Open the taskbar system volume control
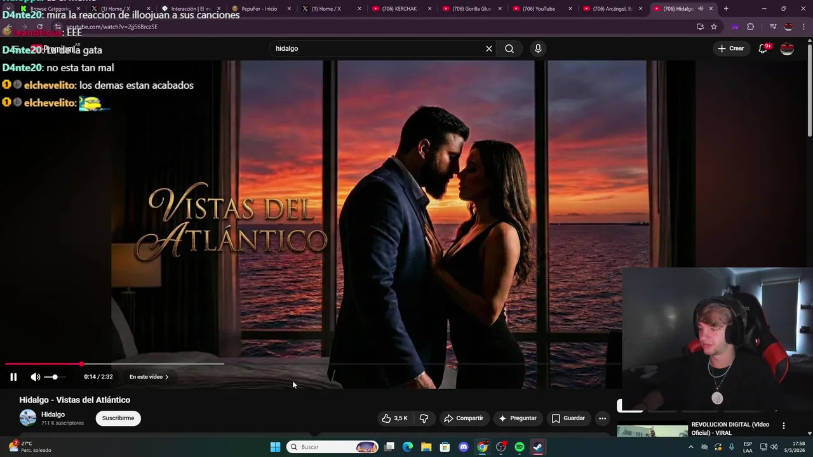Image resolution: width=813 pixels, height=457 pixels. [x=774, y=447]
